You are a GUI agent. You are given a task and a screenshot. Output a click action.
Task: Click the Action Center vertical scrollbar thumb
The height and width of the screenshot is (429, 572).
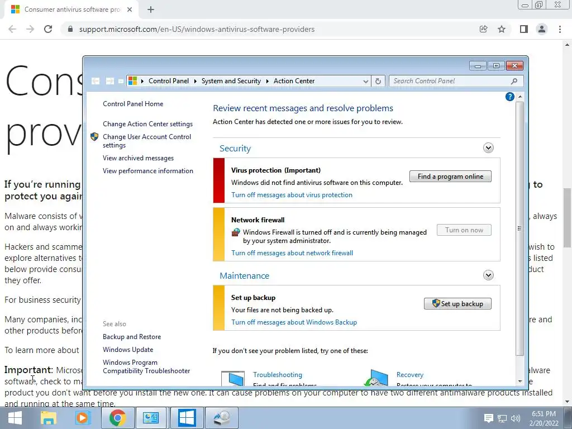(520, 228)
